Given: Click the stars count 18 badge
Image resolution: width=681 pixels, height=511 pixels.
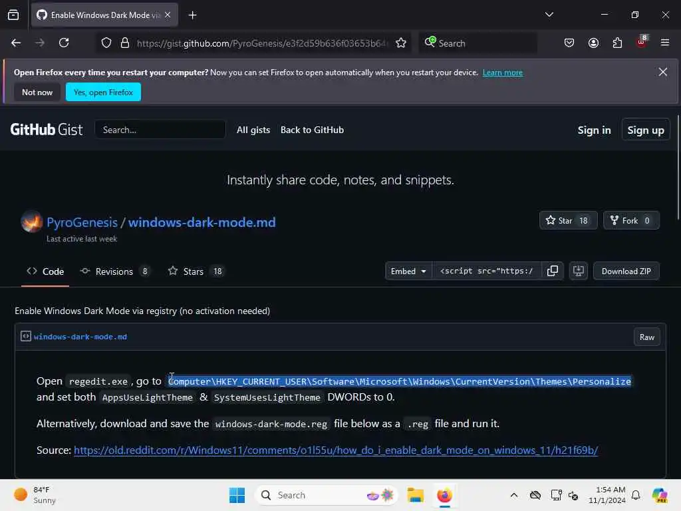Looking at the screenshot, I should (217, 271).
